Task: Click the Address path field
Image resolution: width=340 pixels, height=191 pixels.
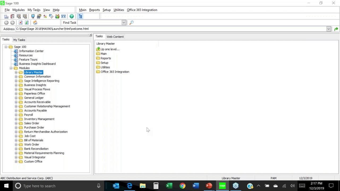Action: point(171,29)
